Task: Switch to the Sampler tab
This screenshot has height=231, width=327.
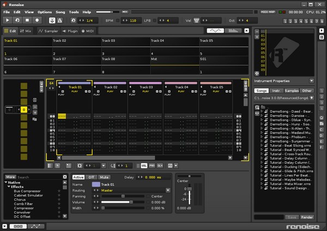Action: tap(47, 31)
